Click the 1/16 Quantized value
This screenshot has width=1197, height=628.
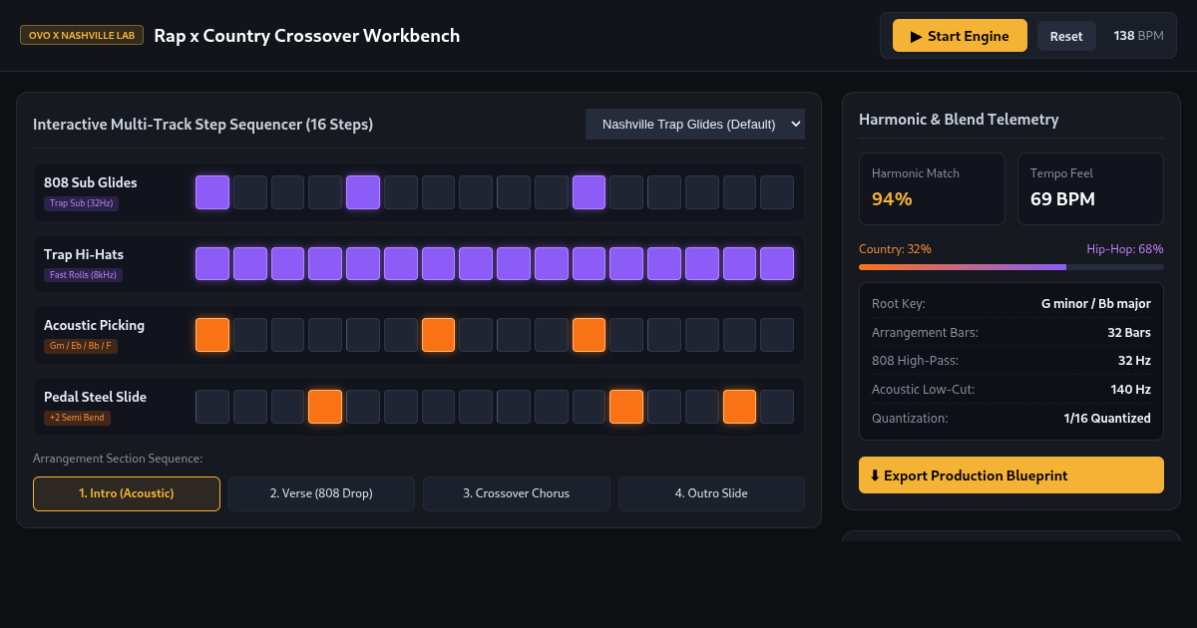click(1107, 418)
